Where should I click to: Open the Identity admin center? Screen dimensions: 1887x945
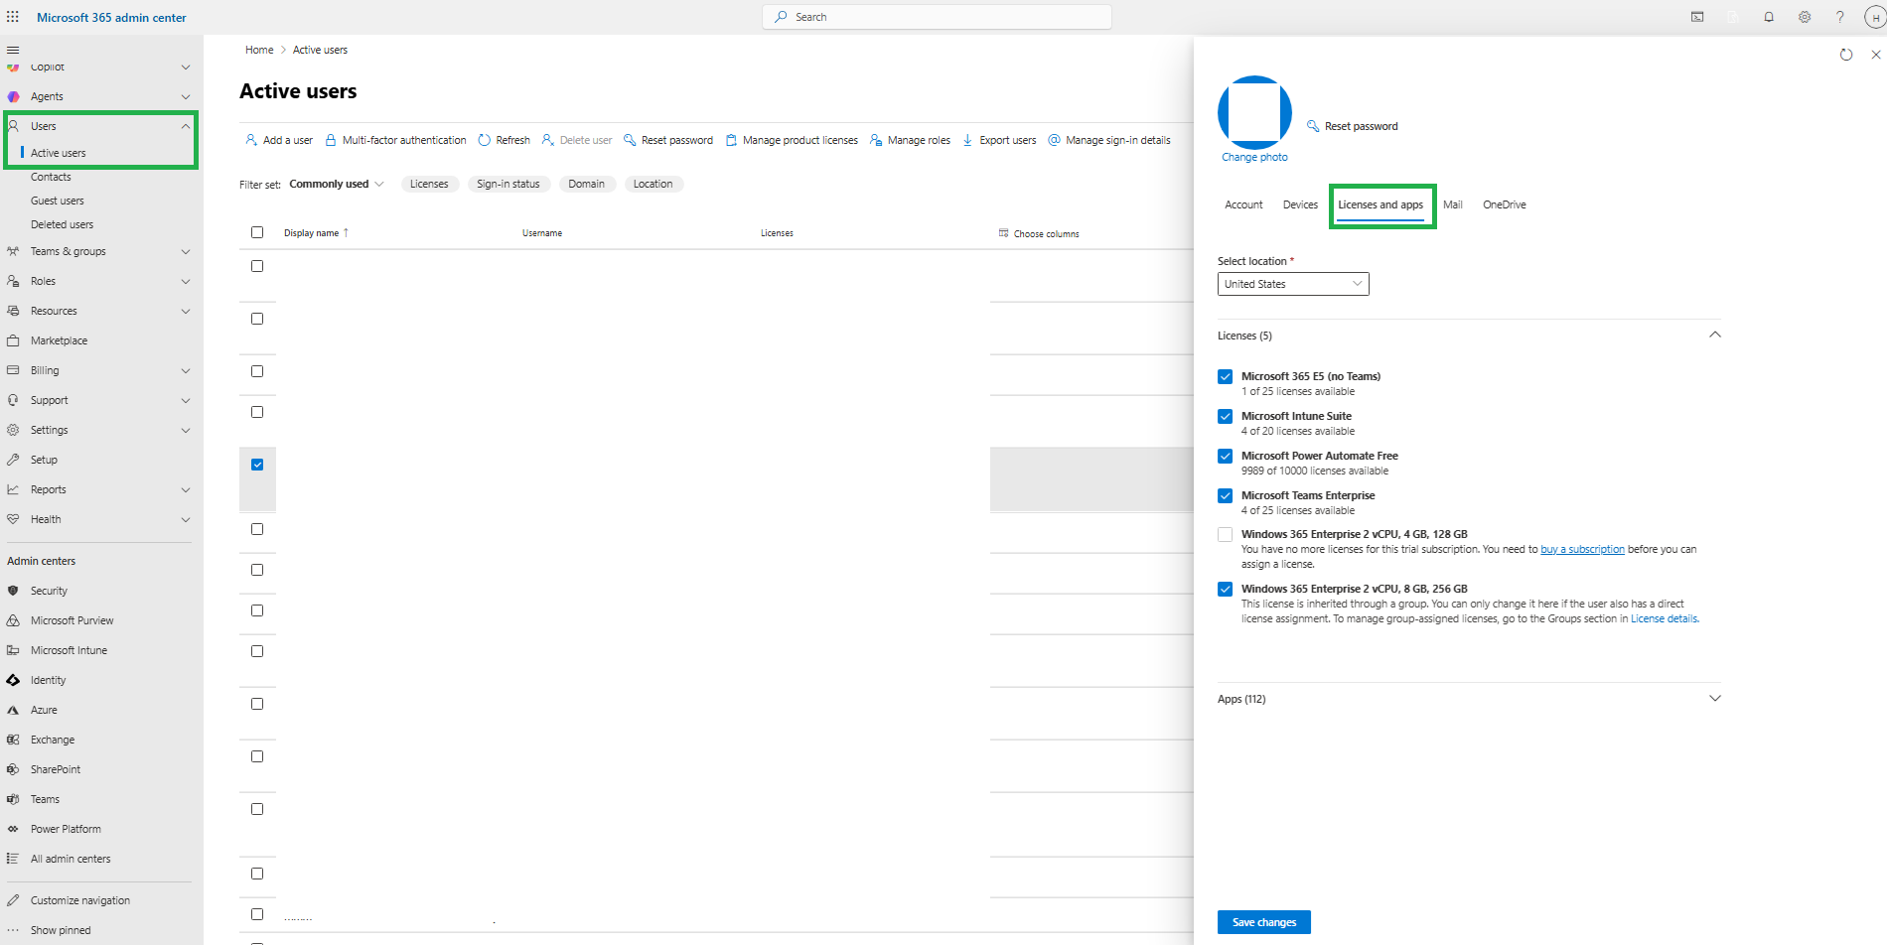click(x=48, y=680)
